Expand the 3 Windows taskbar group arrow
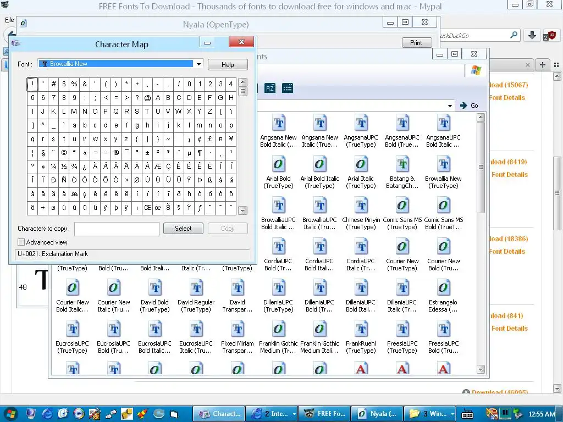 [452, 414]
